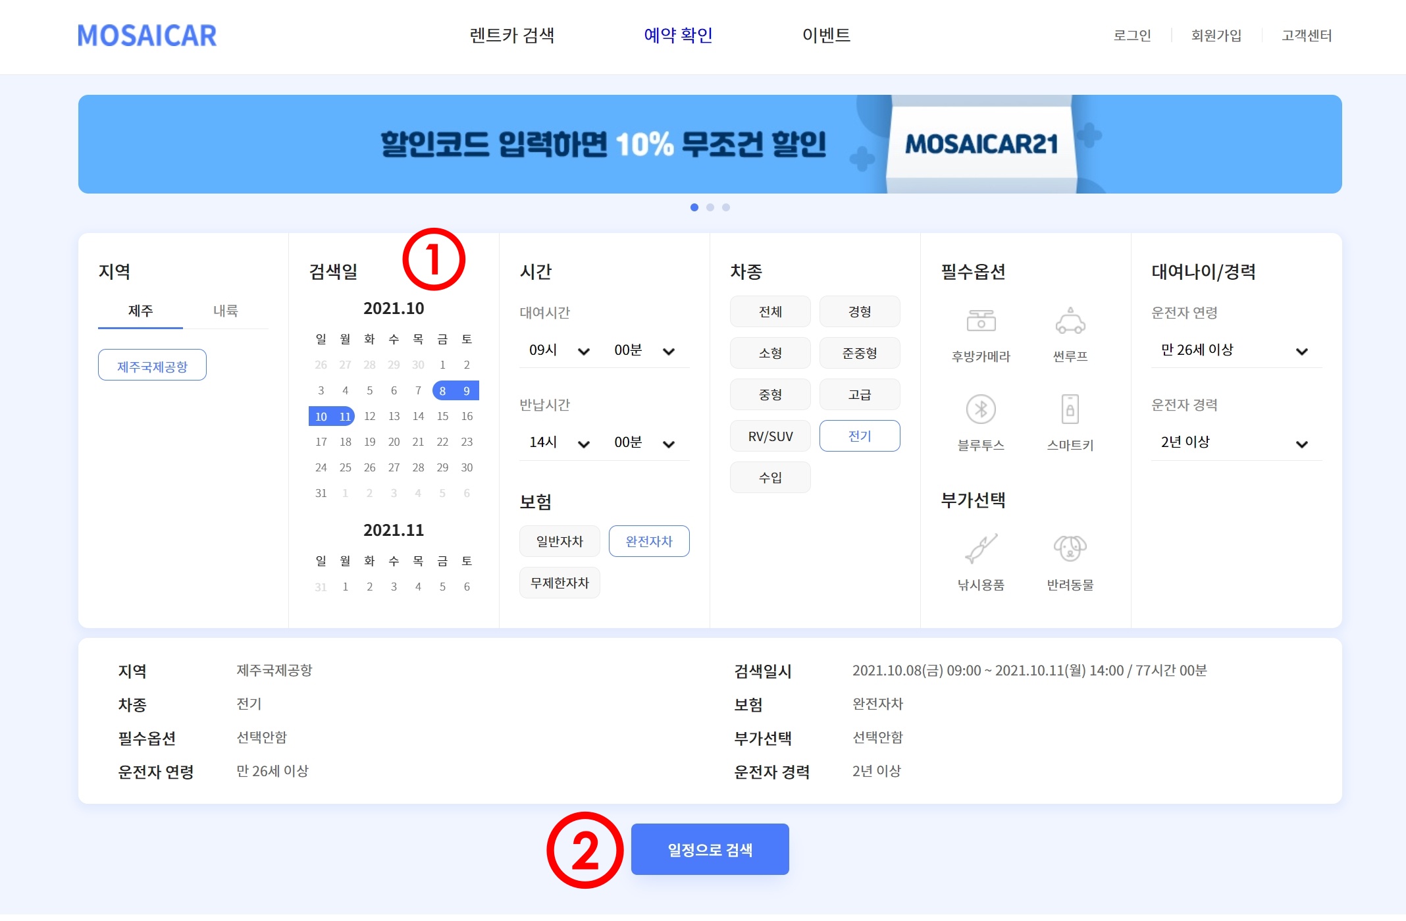This screenshot has width=1406, height=921.
Task: Select the RV/SUV vehicle type
Action: (770, 435)
